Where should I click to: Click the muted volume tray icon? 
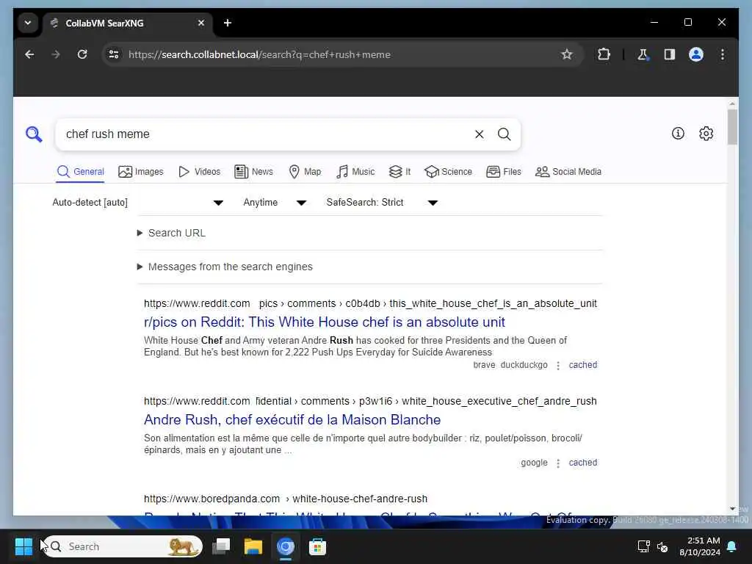click(662, 546)
